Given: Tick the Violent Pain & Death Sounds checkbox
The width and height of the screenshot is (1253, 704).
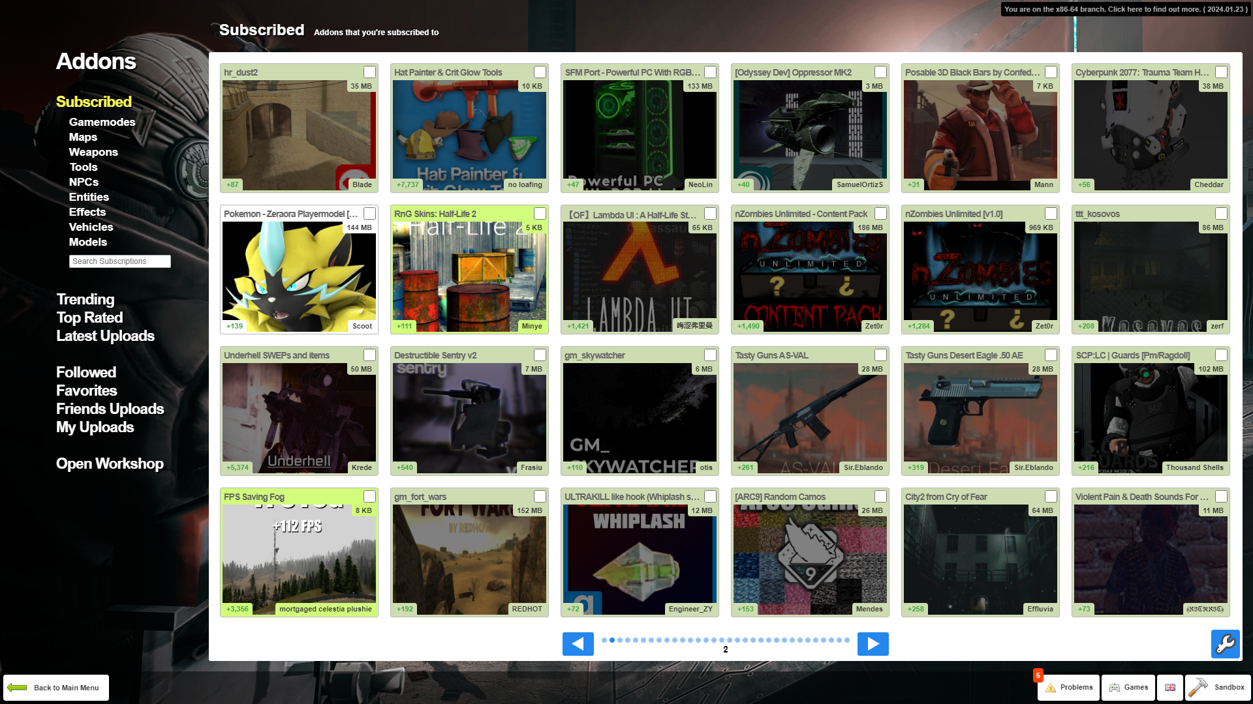Looking at the screenshot, I should (1221, 497).
